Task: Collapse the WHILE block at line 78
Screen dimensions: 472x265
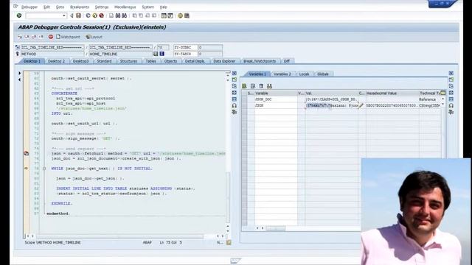Action: tap(44, 169)
